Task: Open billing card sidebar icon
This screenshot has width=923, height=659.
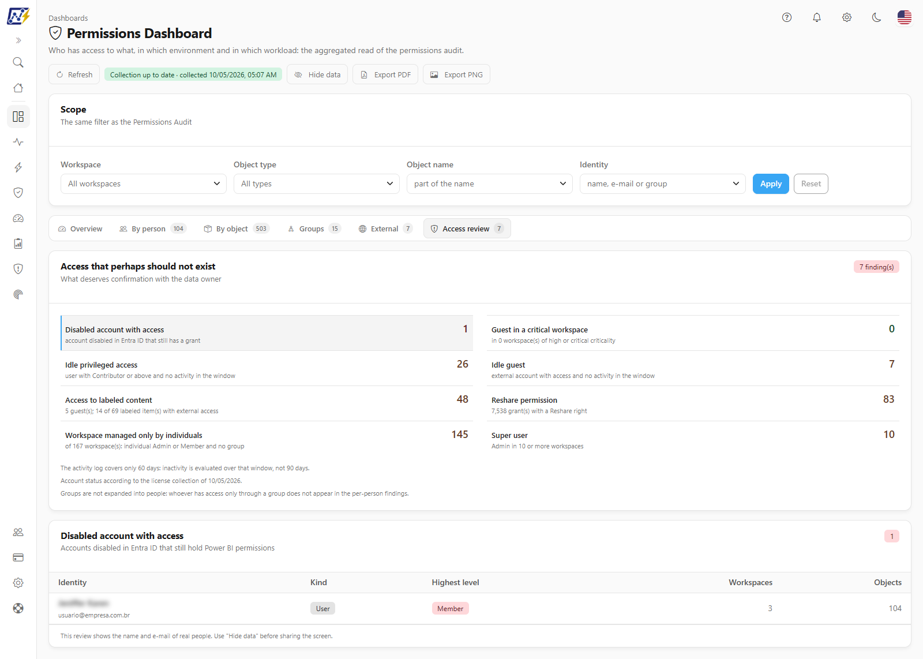Action: click(x=18, y=557)
